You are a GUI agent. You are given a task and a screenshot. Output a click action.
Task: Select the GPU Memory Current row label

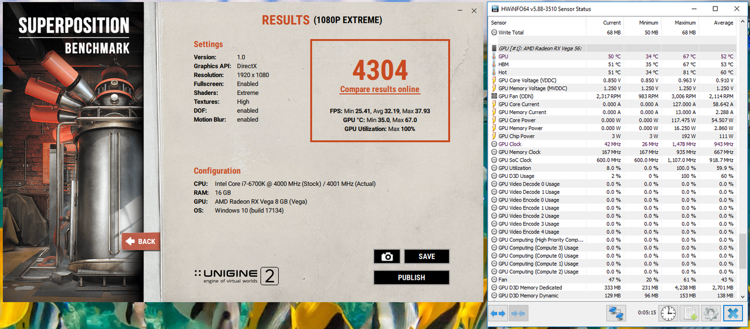click(x=522, y=112)
